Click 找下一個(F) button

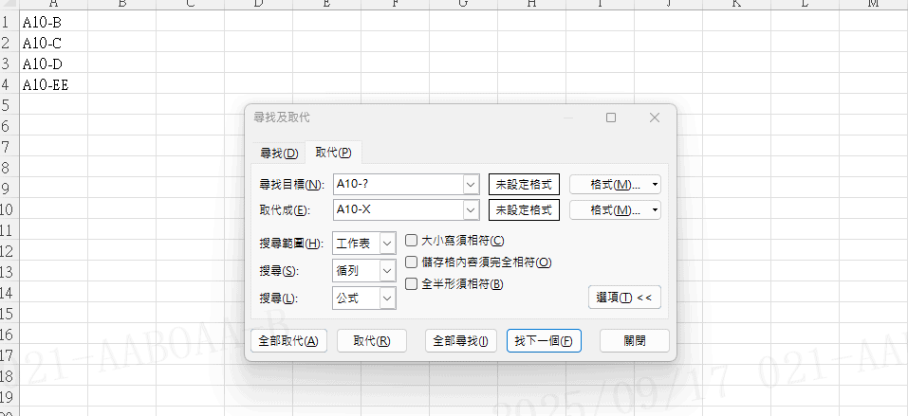[543, 341]
